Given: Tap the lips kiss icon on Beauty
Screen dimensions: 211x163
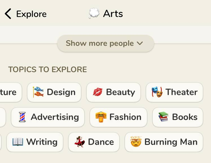Looking at the screenshot, I should coord(98,92).
